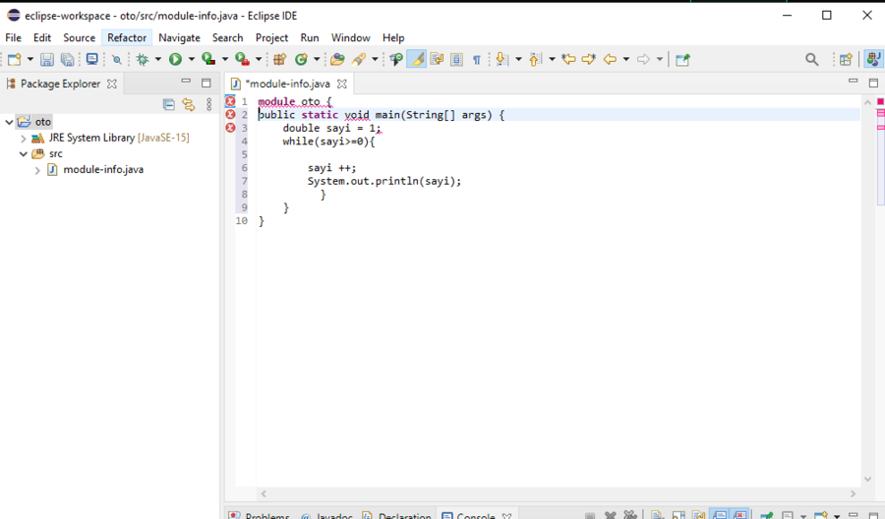Open the Run button dropdown arrow
The image size is (885, 519).
pos(191,60)
